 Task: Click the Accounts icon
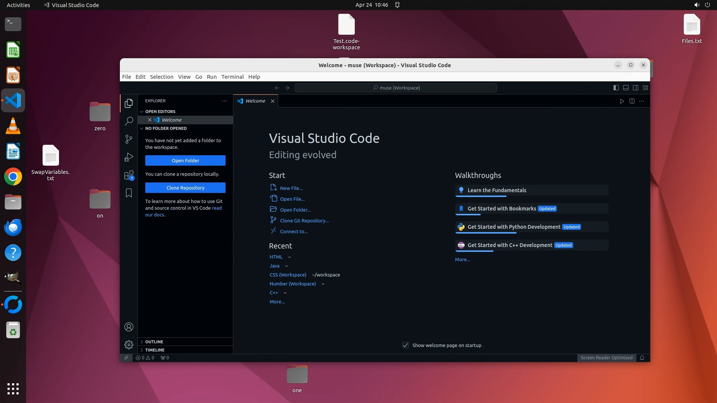pos(129,327)
